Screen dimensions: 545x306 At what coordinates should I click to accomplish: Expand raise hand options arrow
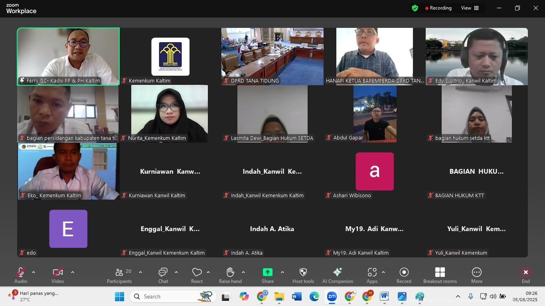tap(243, 272)
